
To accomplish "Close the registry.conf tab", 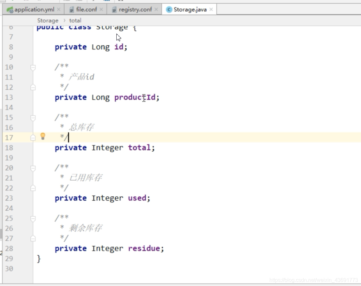I will [x=156, y=9].
